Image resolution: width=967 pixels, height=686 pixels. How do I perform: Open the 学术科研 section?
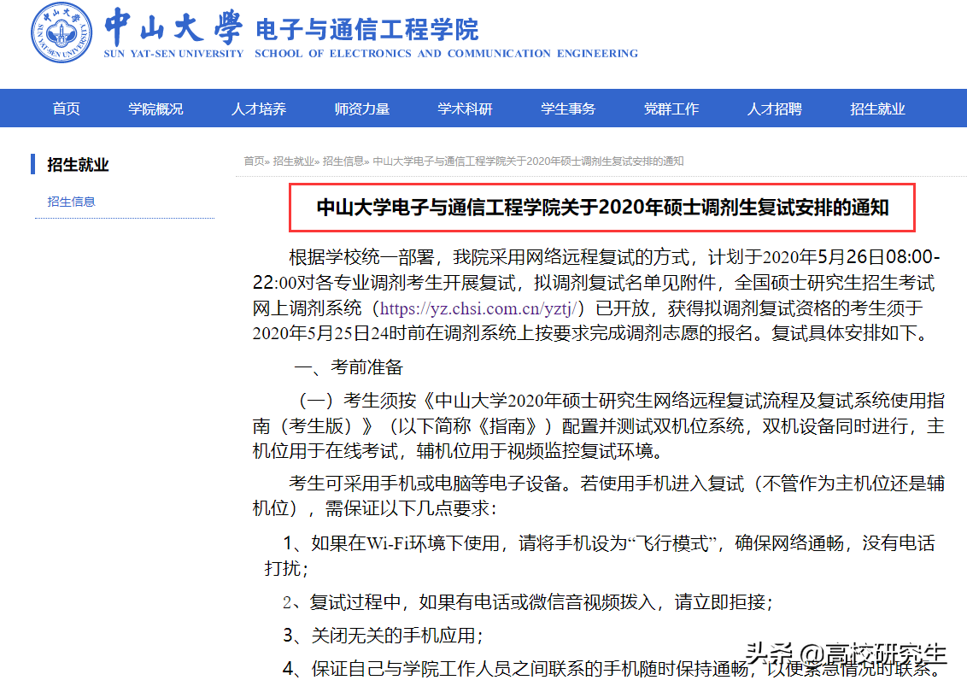pyautogui.click(x=465, y=108)
